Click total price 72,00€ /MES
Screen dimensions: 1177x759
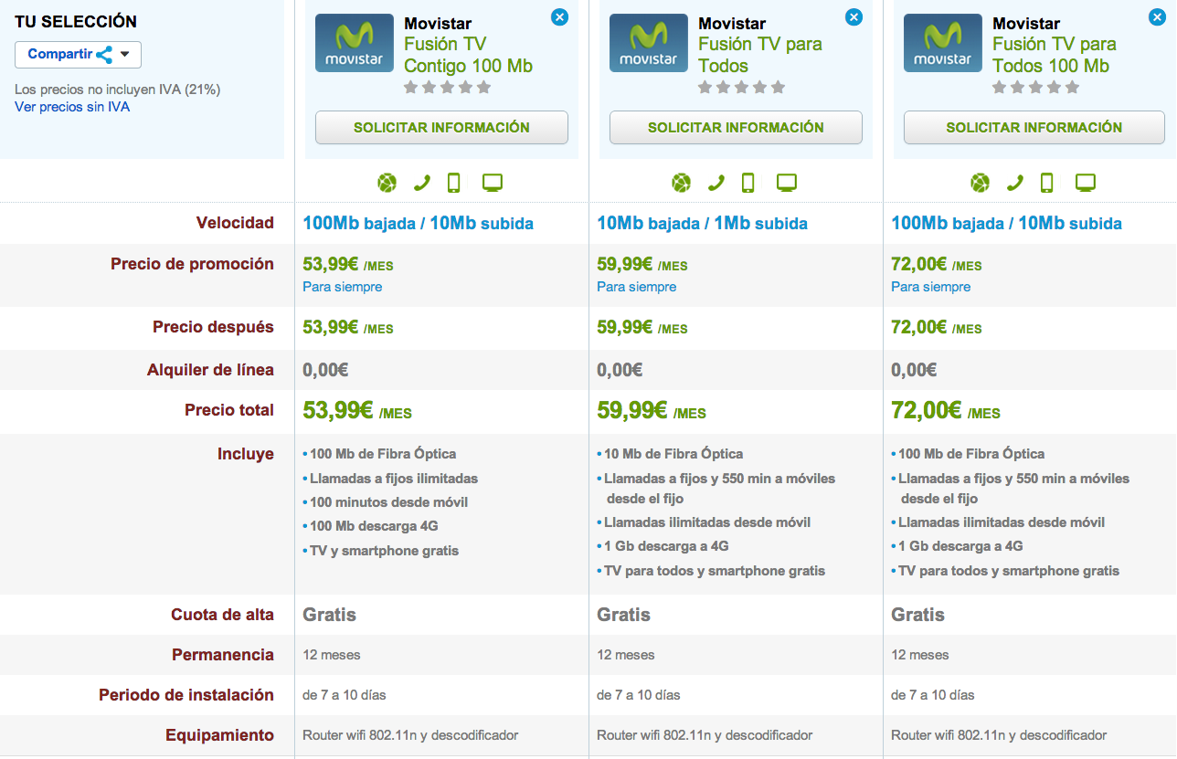coord(946,411)
